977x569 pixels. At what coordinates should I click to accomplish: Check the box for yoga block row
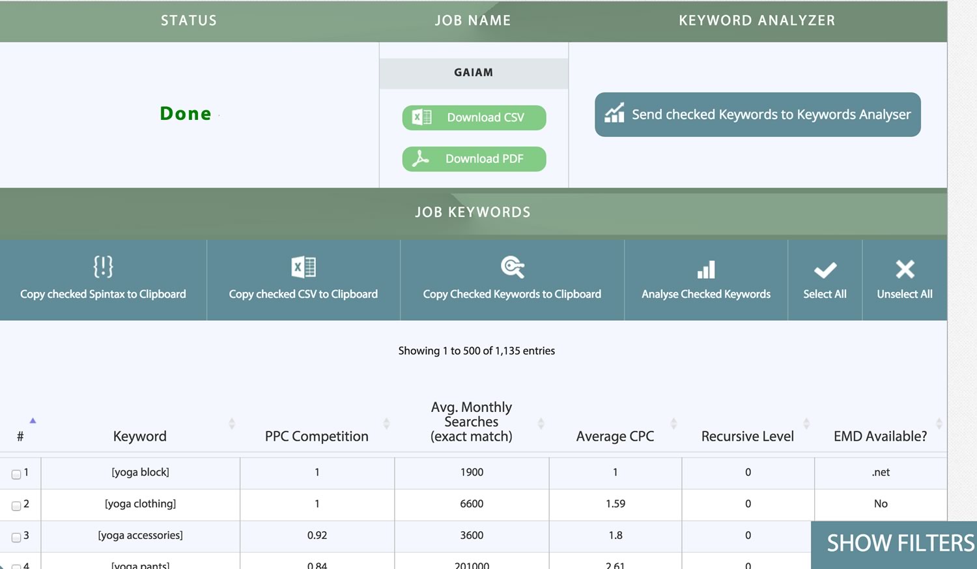tap(16, 474)
